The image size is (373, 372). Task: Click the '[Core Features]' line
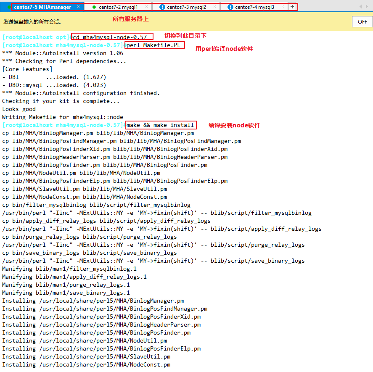tap(27, 69)
